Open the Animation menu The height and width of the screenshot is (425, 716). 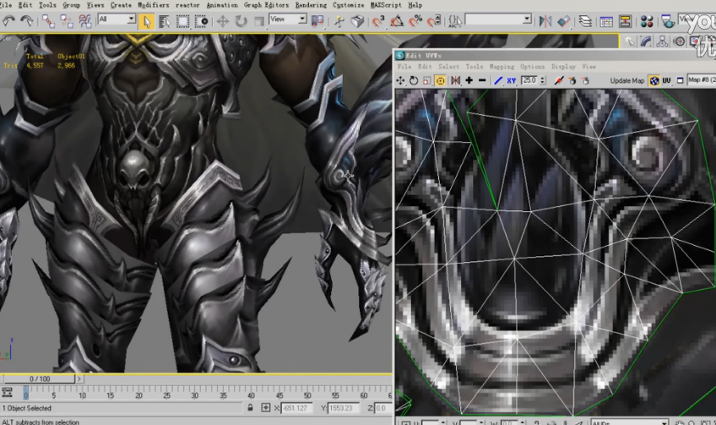pos(222,5)
